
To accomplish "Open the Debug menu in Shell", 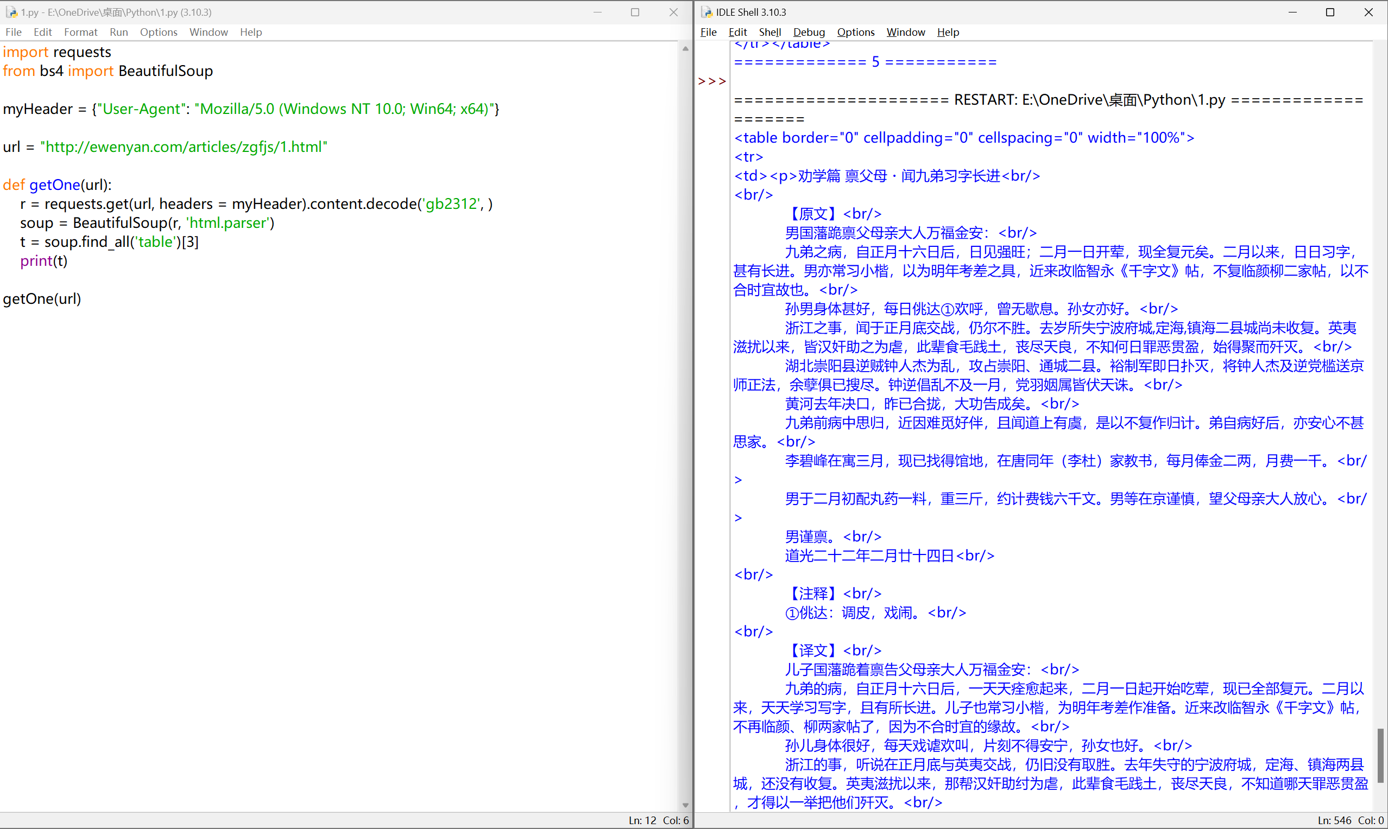I will pyautogui.click(x=809, y=32).
